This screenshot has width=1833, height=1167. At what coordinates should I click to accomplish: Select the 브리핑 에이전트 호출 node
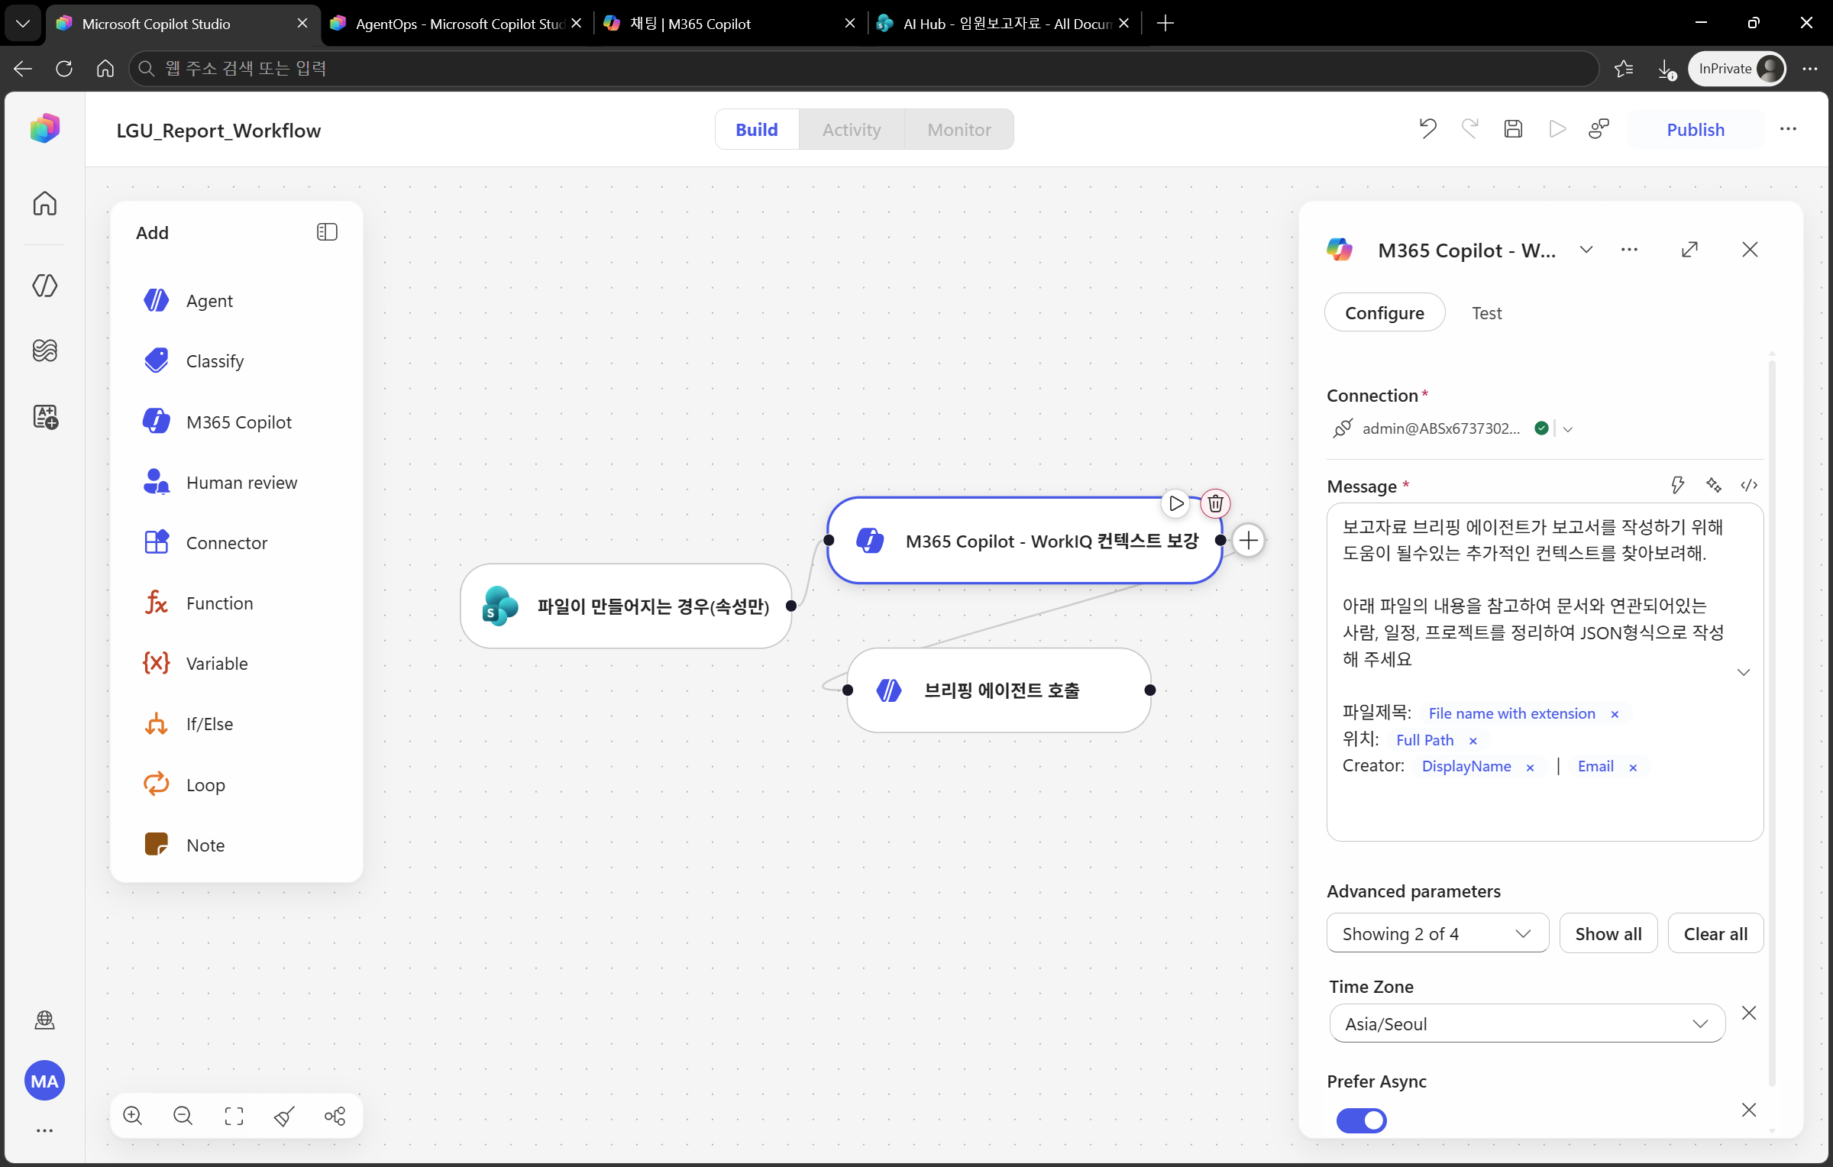[999, 690]
